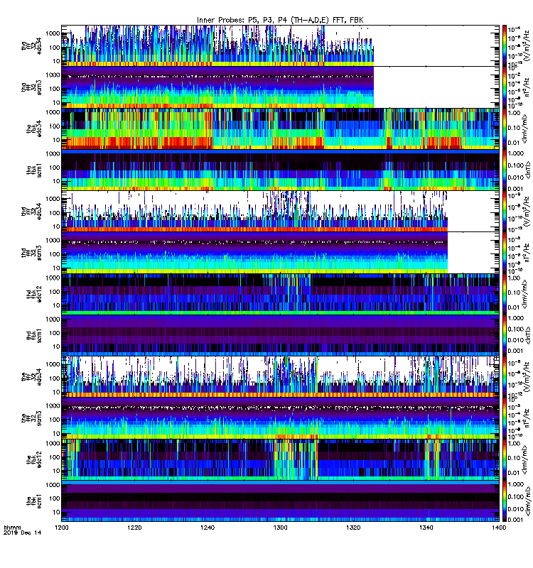This screenshot has height=568, width=533.
Task: Click the 'nT²/Hz' unit label of thd fff scm3
Action: [527, 253]
